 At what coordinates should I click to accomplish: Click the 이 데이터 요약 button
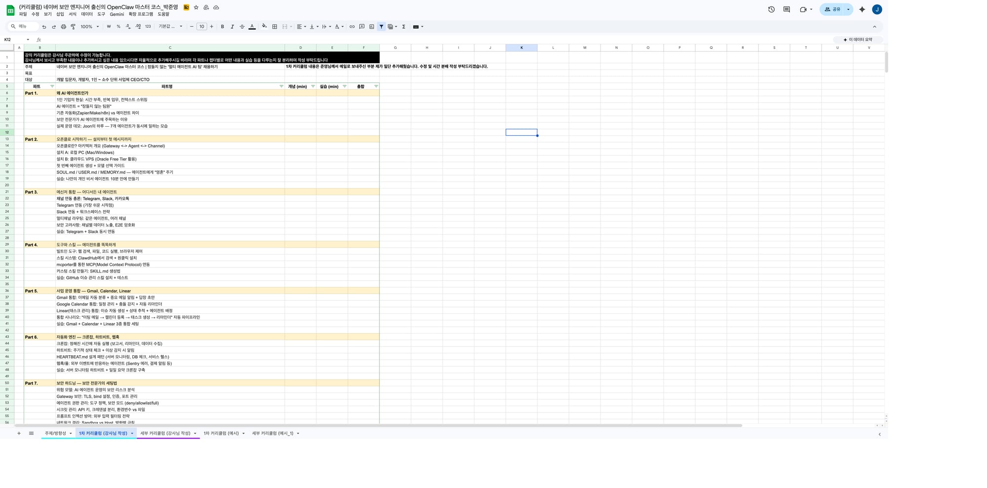tap(857, 39)
